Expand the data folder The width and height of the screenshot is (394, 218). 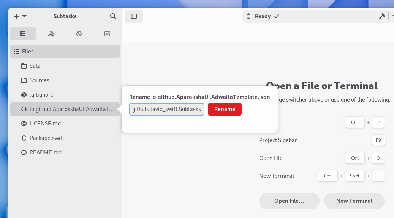point(35,66)
